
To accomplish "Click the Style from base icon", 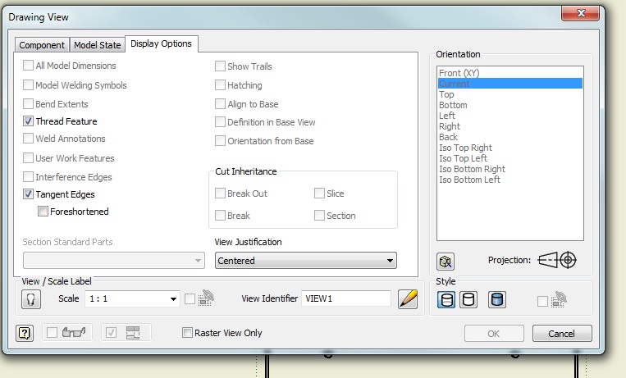I will tap(560, 299).
